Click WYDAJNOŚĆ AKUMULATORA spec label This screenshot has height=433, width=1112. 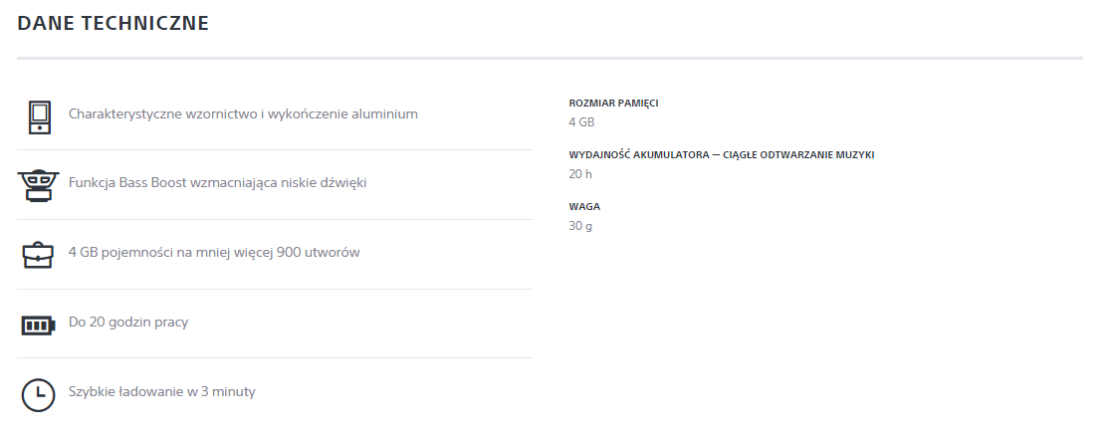click(x=721, y=154)
